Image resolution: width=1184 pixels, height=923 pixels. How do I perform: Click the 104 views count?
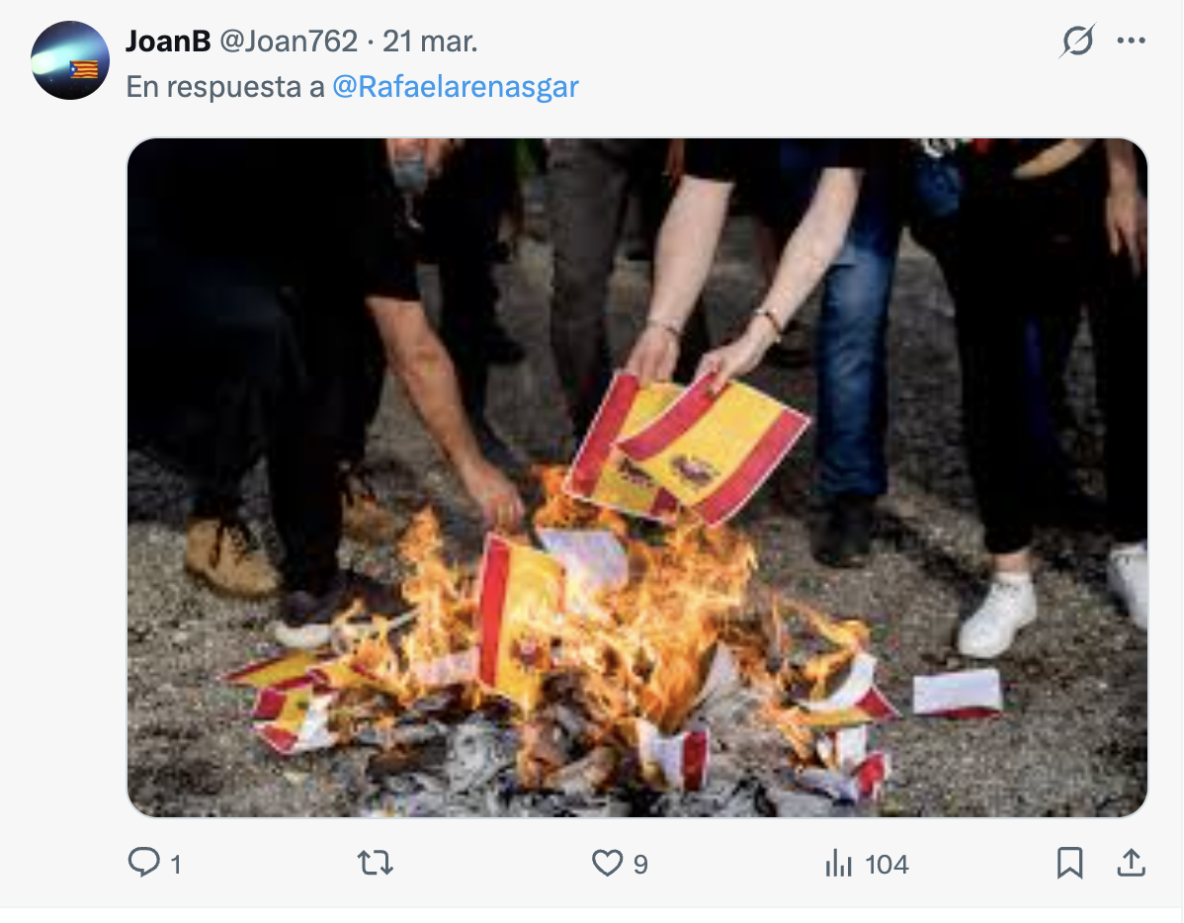(x=887, y=864)
